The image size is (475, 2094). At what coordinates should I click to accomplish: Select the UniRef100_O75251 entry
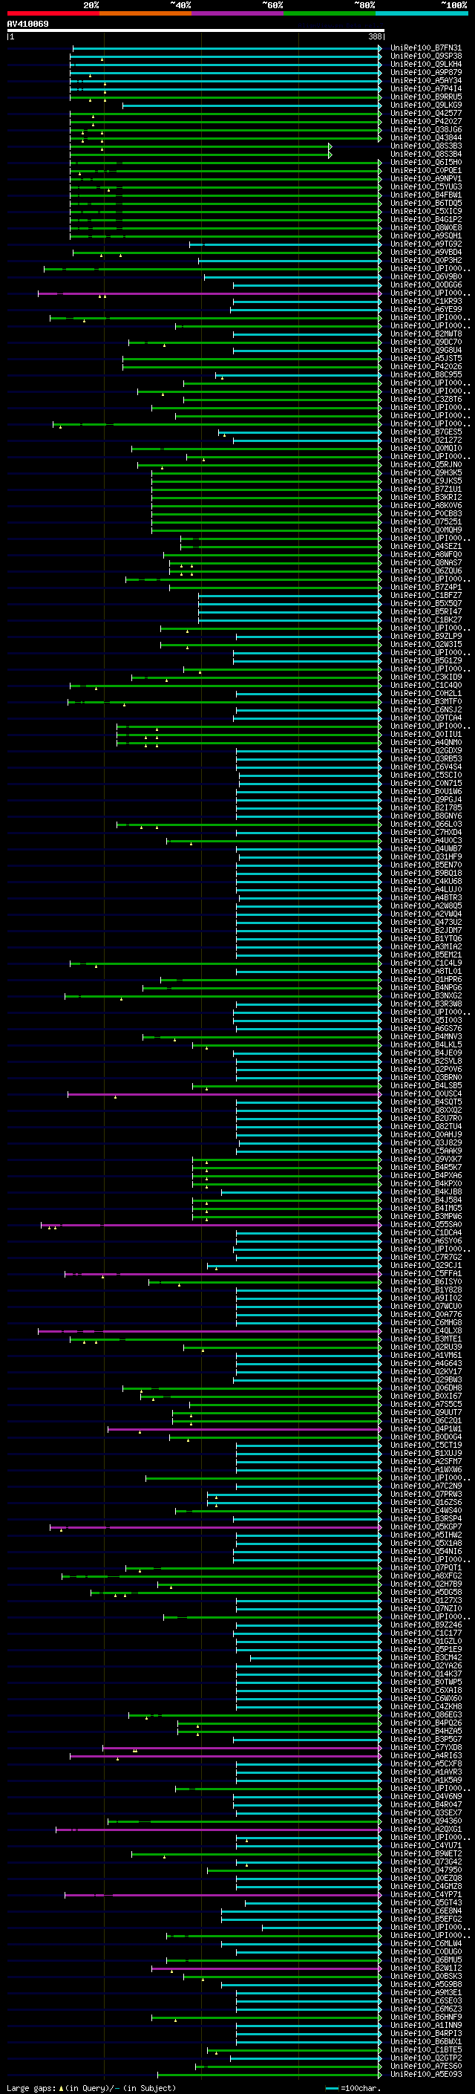pyautogui.click(x=426, y=522)
